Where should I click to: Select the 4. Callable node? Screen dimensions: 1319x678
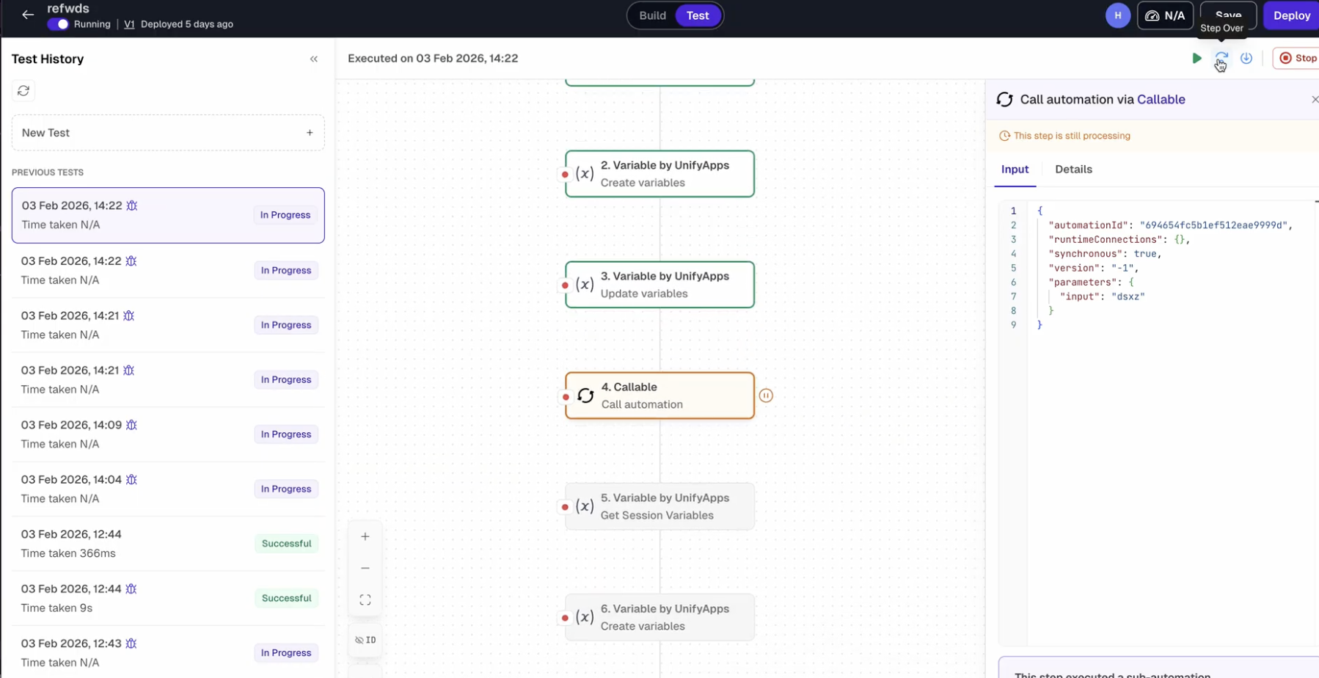(x=659, y=395)
